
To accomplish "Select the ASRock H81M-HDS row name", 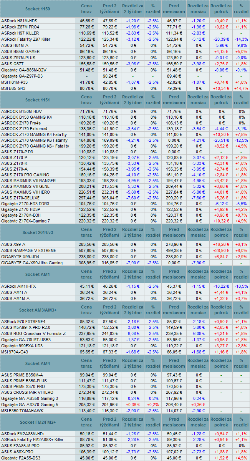I will 19,21.
